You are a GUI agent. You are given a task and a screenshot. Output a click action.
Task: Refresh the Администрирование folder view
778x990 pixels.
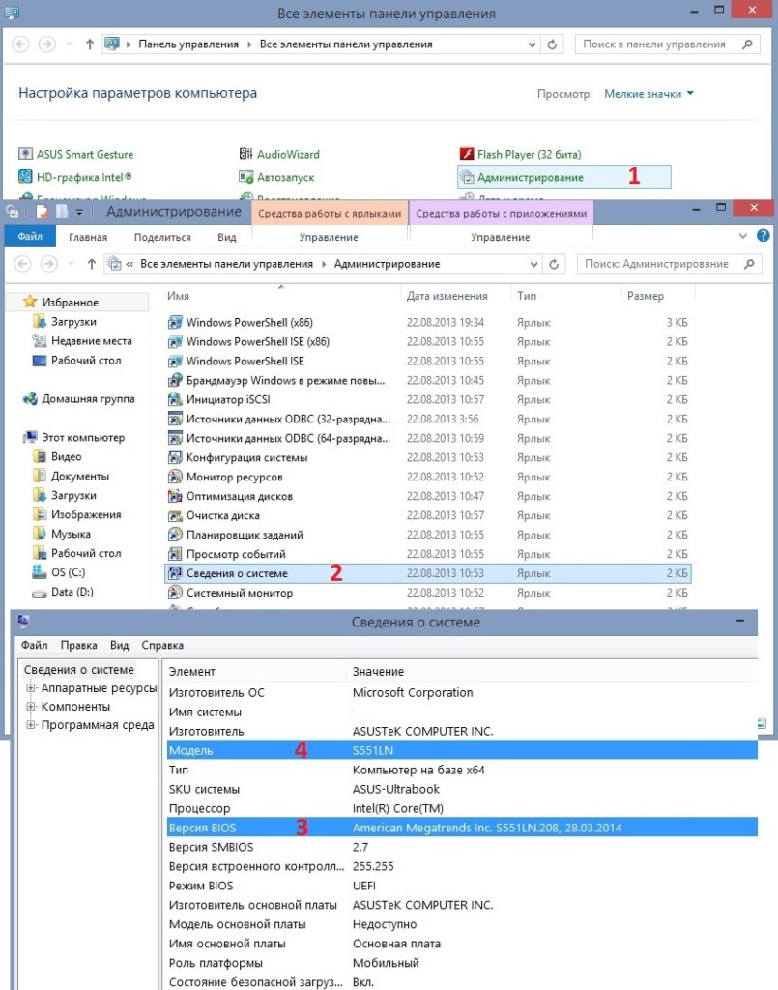coord(554,264)
